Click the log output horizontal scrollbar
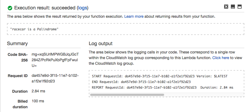 click(x=127, y=95)
